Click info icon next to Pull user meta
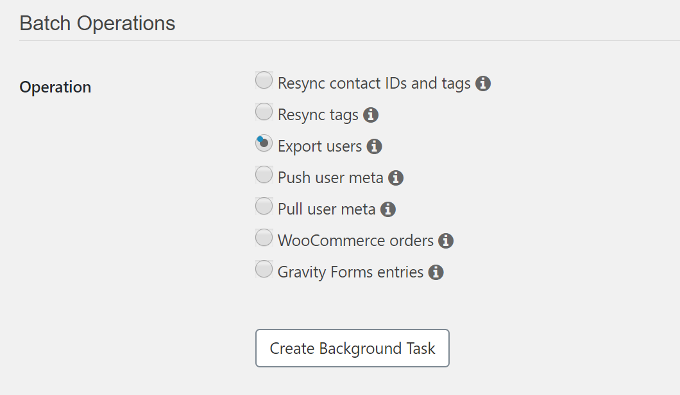 point(387,209)
